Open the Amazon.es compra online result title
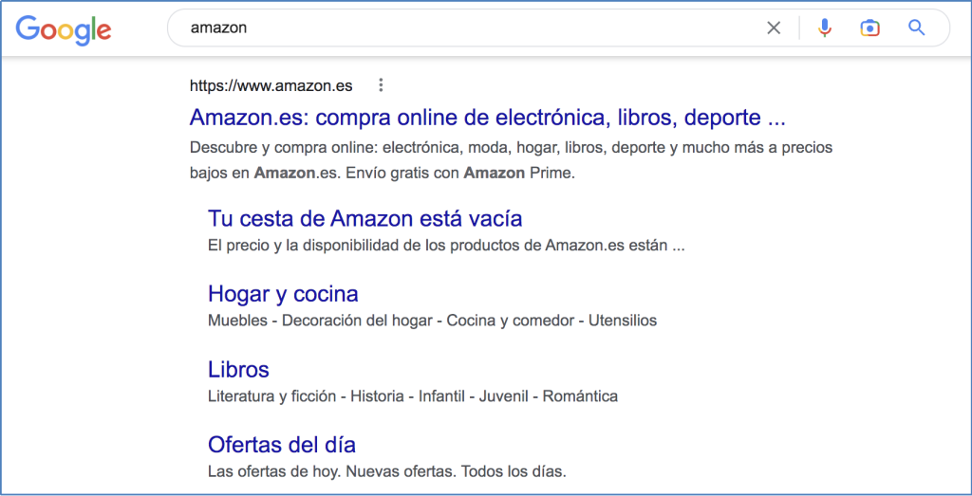 (x=487, y=118)
